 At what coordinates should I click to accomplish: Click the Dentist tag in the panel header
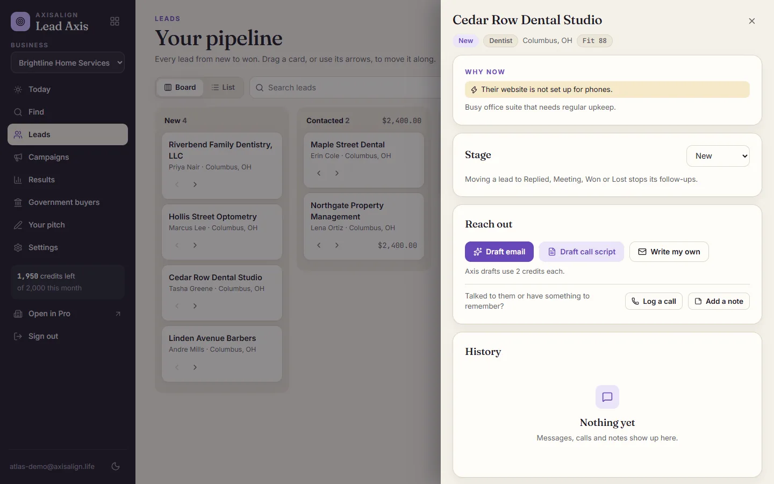pos(500,41)
